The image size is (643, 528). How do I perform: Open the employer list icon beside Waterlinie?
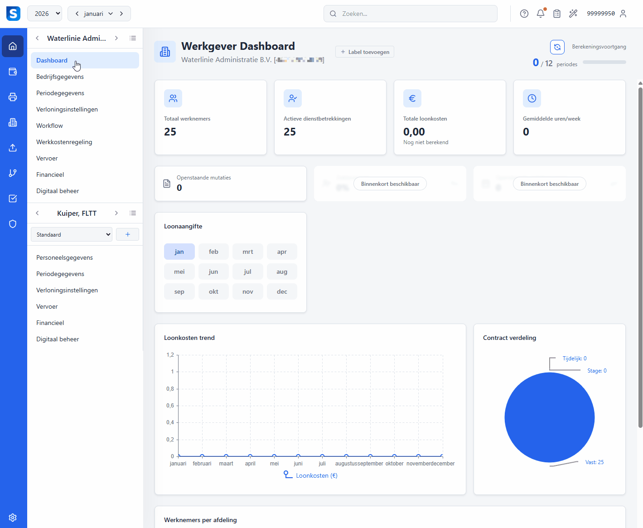[133, 38]
